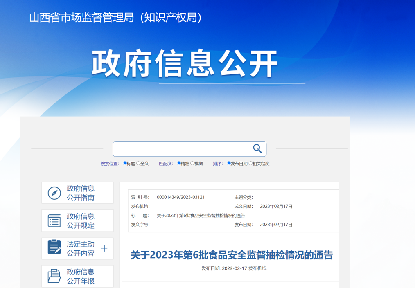415x288 pixels.
Task: Select the 全文 search position radio button
Action: click(138, 164)
